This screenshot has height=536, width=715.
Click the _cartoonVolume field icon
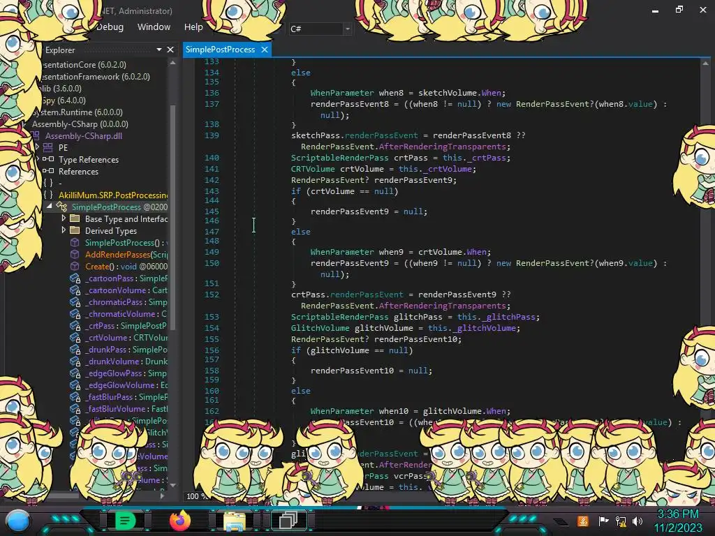(x=75, y=290)
